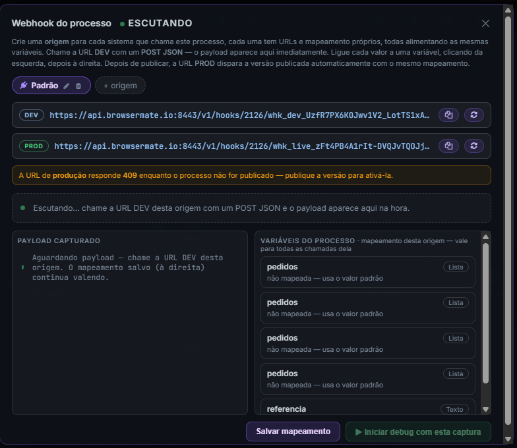Click dialog scrollbar up arrow
Viewport: 517px width, 448px height.
tap(508, 11)
